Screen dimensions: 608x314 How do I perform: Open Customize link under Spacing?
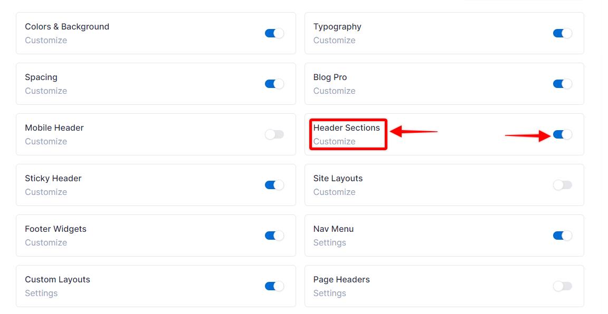pos(46,91)
